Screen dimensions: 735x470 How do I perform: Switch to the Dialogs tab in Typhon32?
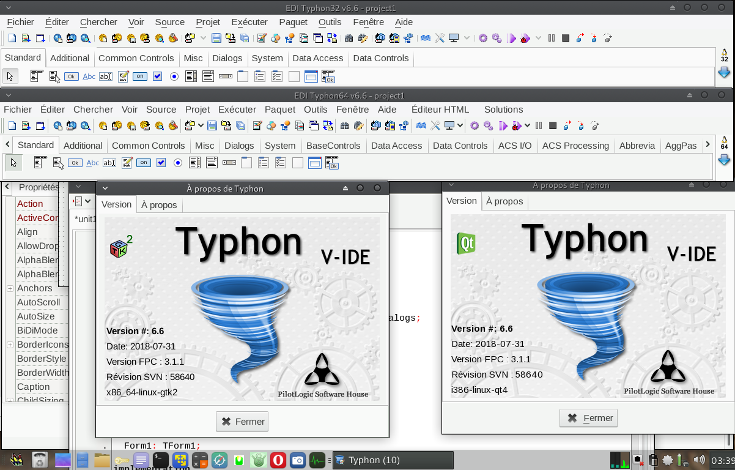tap(227, 58)
